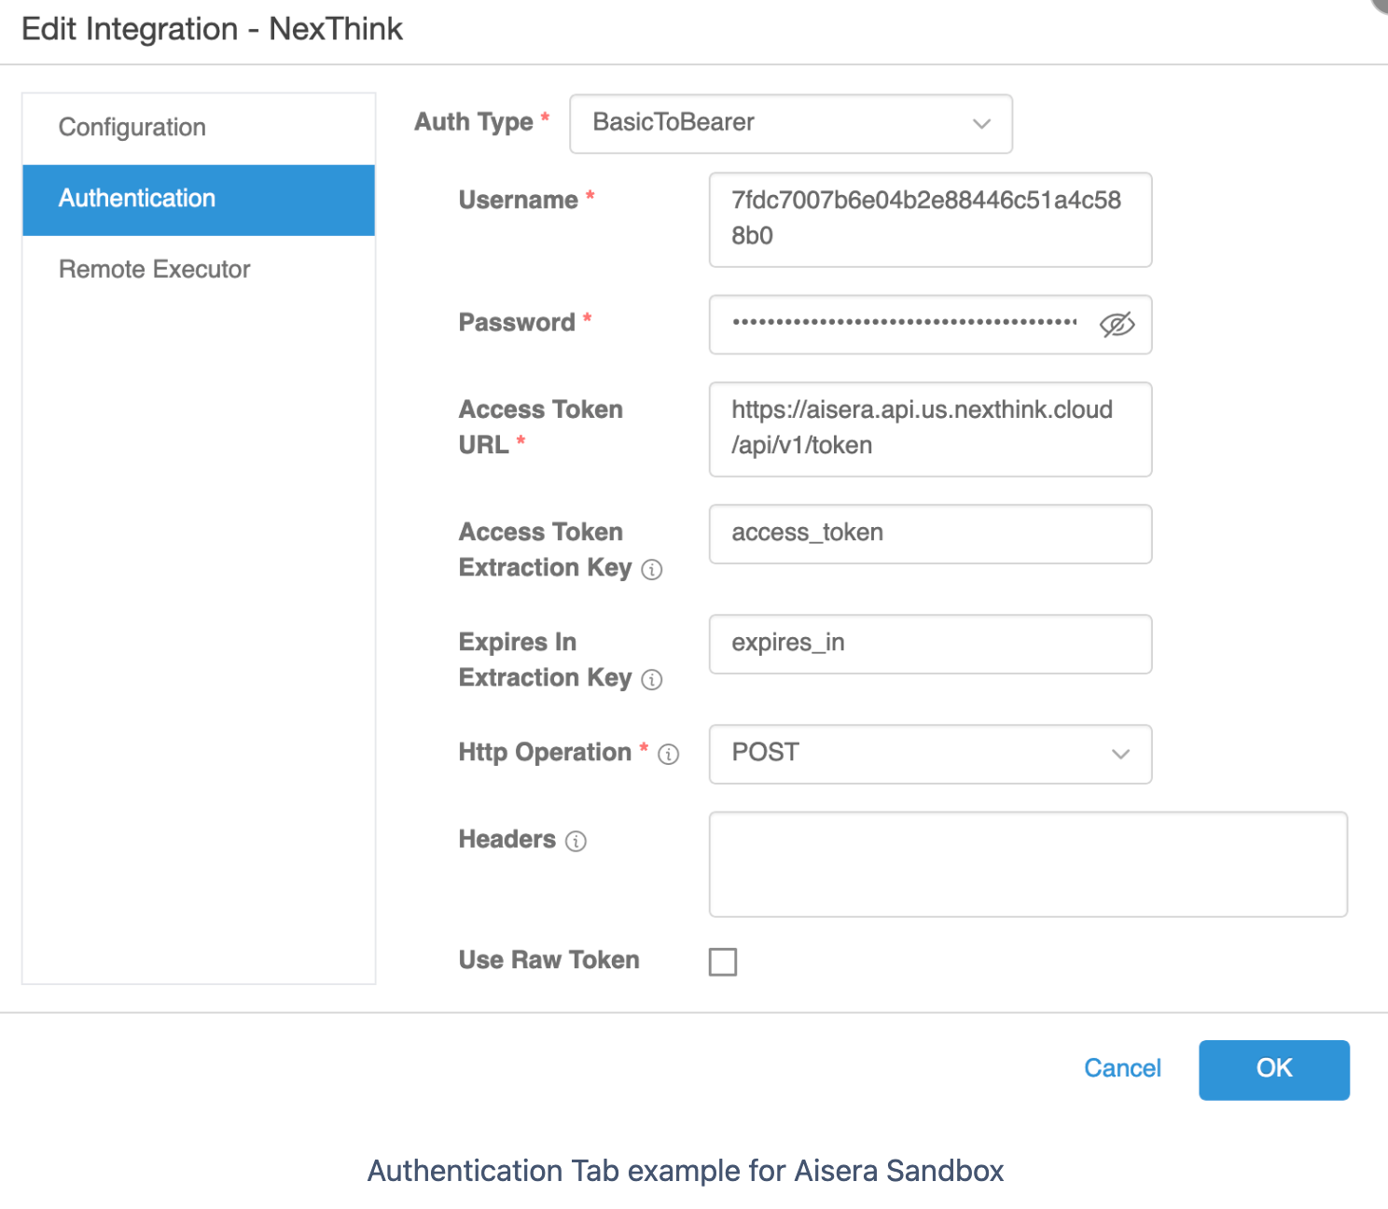The image size is (1388, 1209).
Task: Open the Auth Type dropdown
Action: click(774, 123)
